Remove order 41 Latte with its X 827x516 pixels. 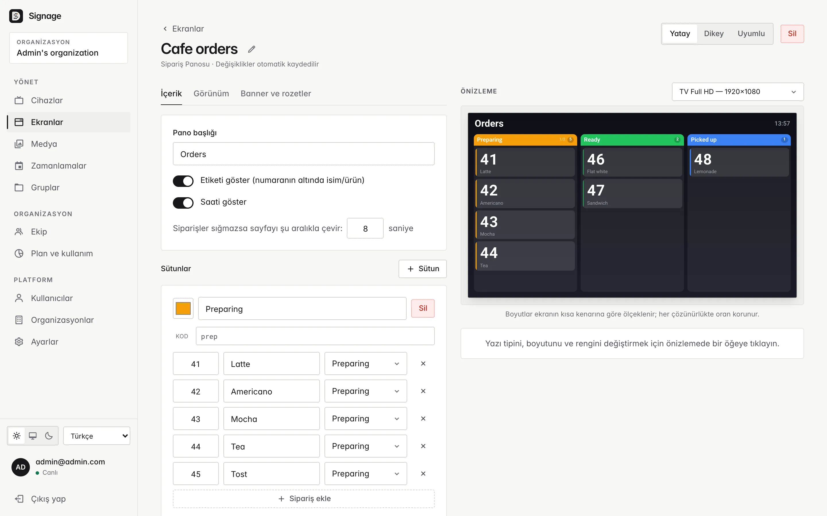(423, 364)
